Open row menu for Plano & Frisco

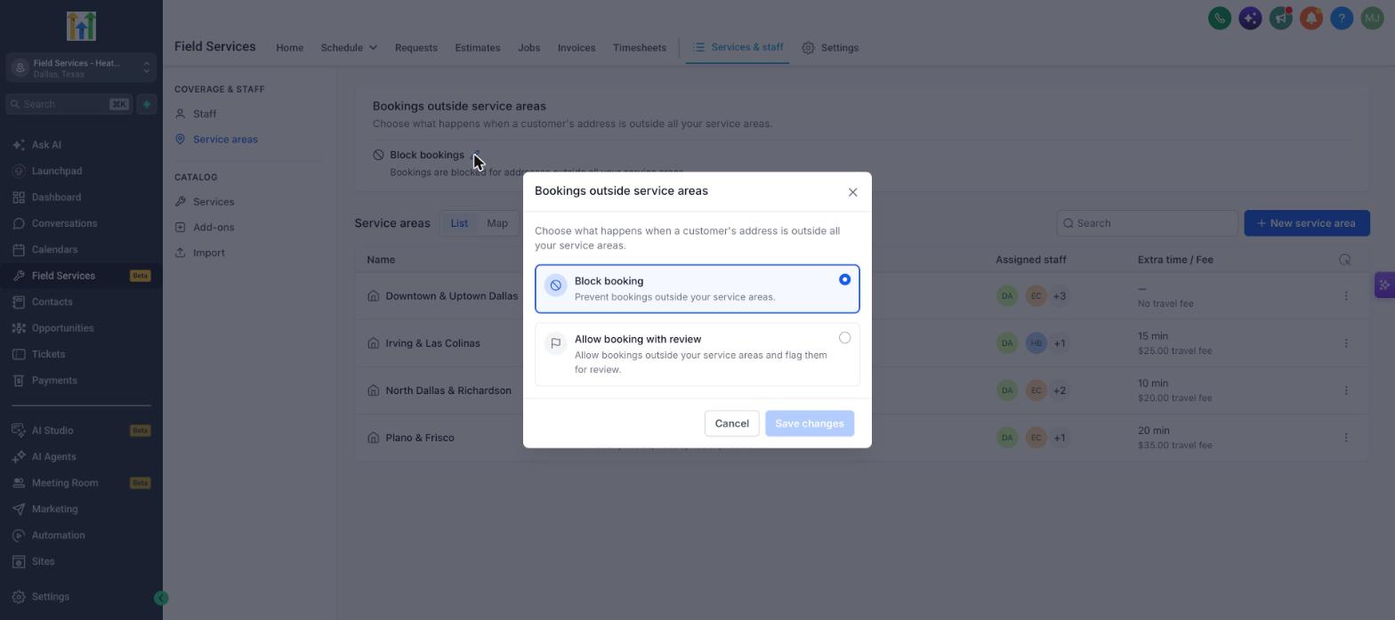(1345, 438)
